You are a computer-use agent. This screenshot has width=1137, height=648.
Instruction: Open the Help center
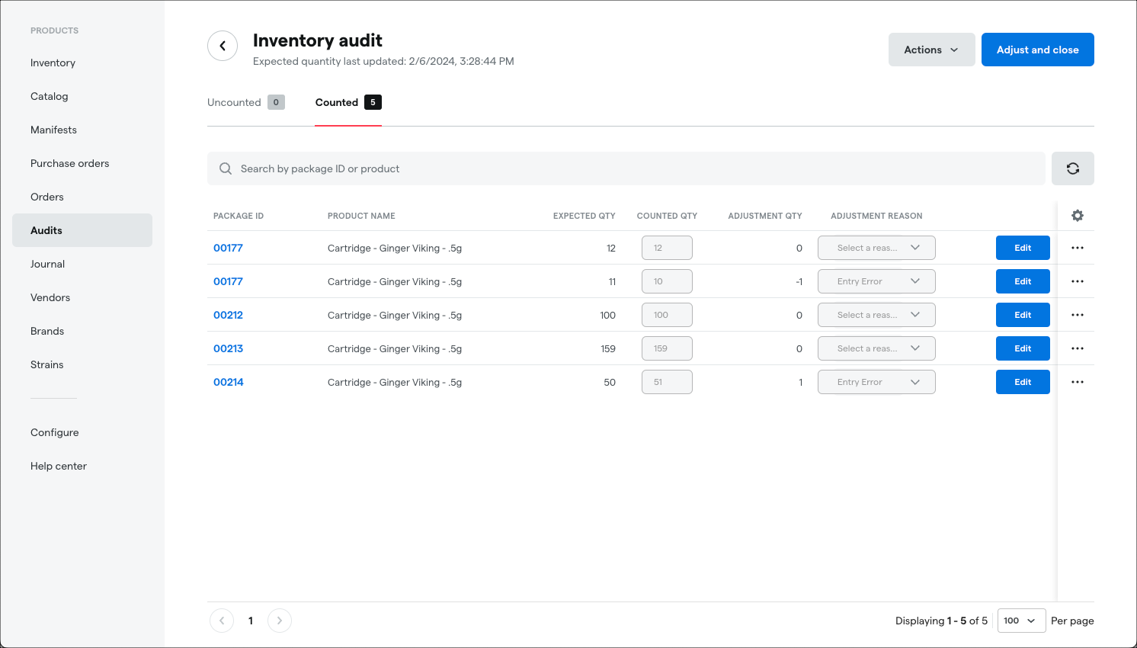point(82,466)
